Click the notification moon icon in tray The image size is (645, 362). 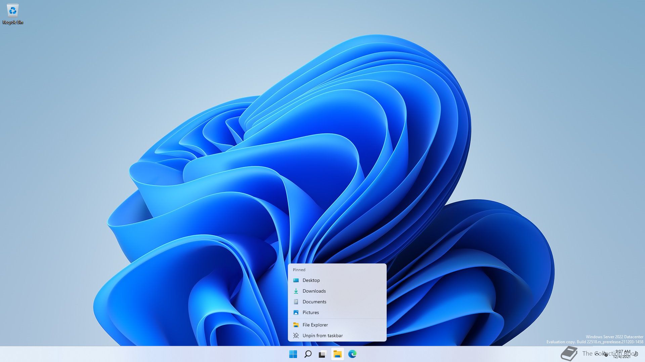pyautogui.click(x=636, y=354)
